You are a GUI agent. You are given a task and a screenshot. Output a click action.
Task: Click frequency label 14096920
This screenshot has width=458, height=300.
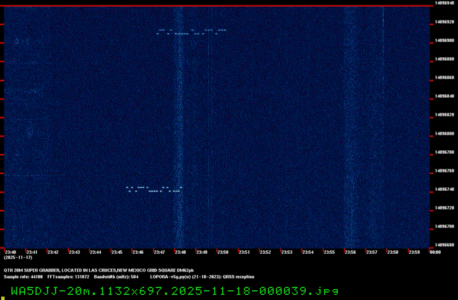coord(445,22)
